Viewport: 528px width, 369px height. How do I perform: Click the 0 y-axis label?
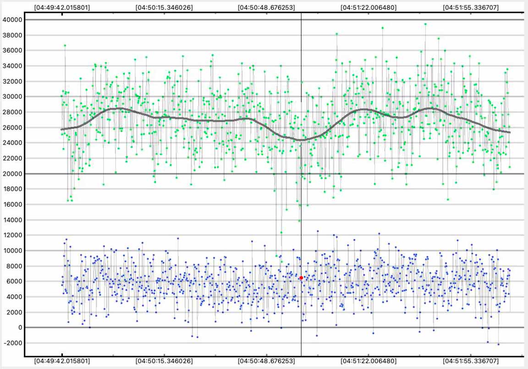(x=18, y=328)
